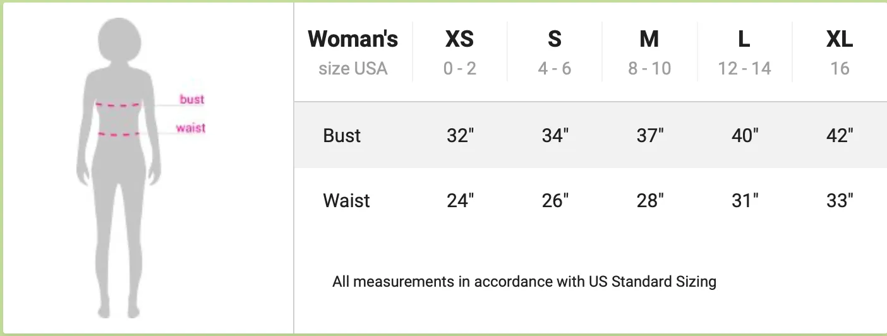Click the Waist row label
The height and width of the screenshot is (336, 887).
pyautogui.click(x=346, y=200)
